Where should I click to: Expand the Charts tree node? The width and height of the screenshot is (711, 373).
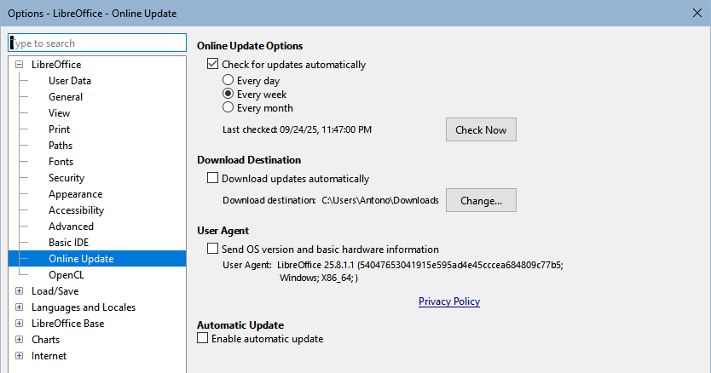pyautogui.click(x=19, y=340)
